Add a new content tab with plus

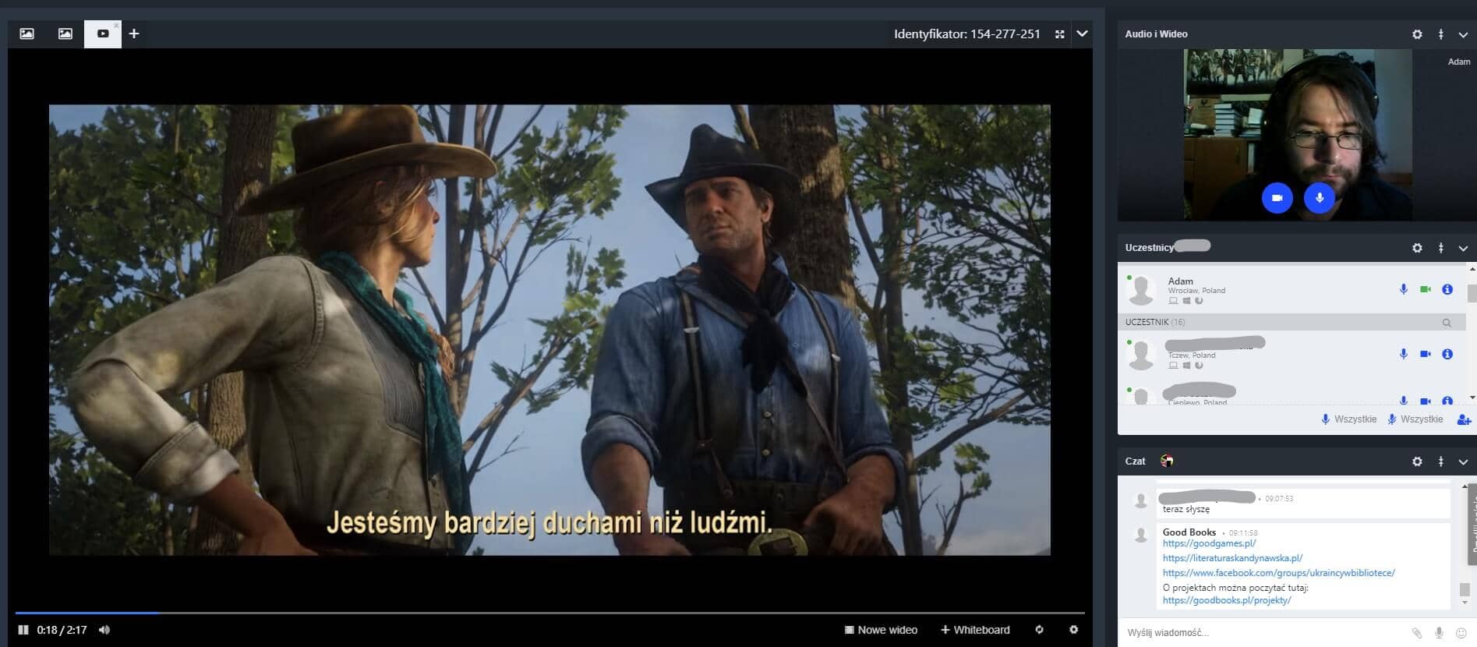(x=134, y=34)
